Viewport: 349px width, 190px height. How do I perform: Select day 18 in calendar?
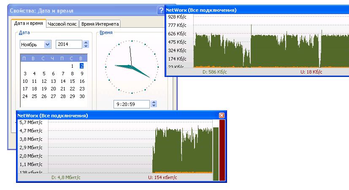[x=34, y=89]
